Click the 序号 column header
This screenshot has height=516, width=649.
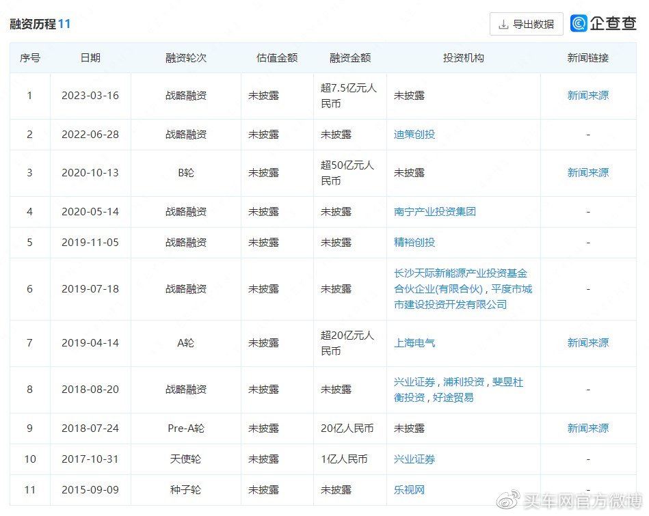tap(30, 58)
